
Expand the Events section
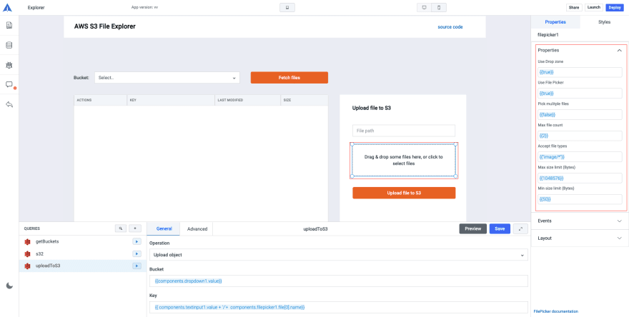click(x=580, y=221)
